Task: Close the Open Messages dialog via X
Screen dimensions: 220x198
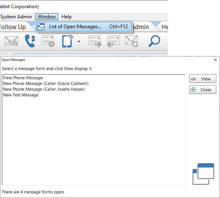Action: pyautogui.click(x=215, y=60)
